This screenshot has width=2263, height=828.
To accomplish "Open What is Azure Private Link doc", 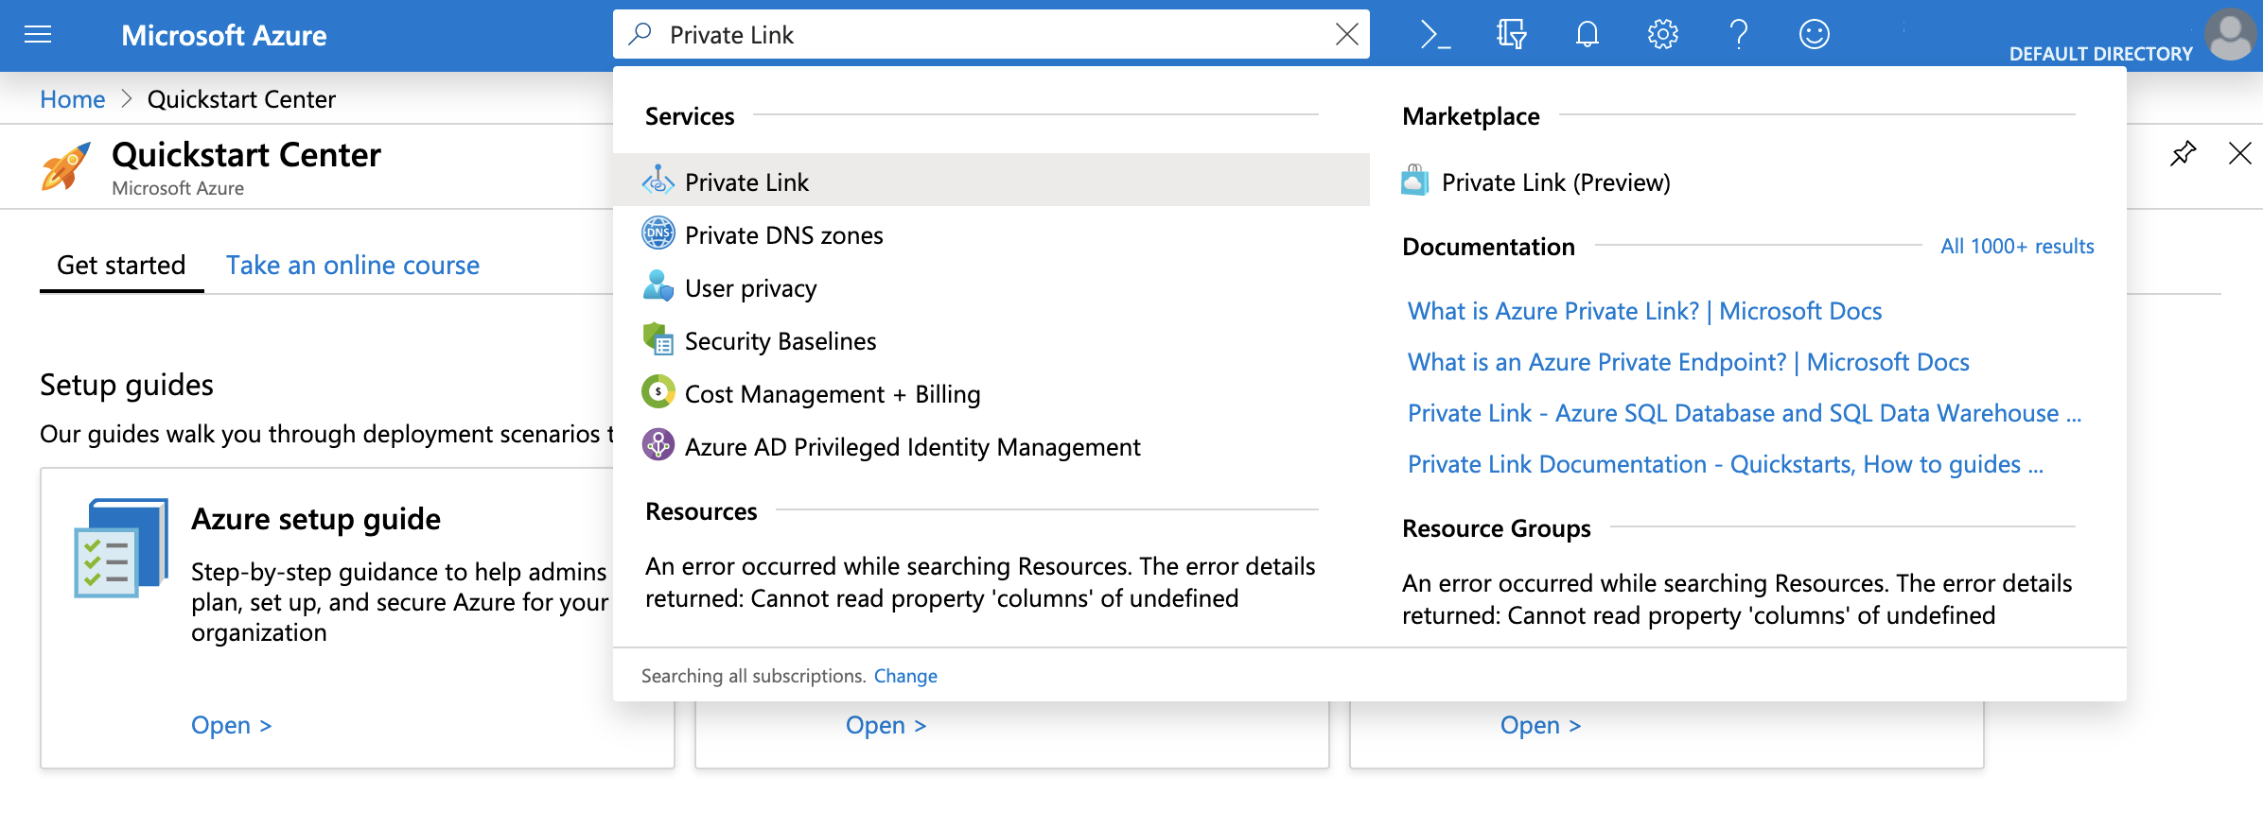I will tap(1644, 311).
